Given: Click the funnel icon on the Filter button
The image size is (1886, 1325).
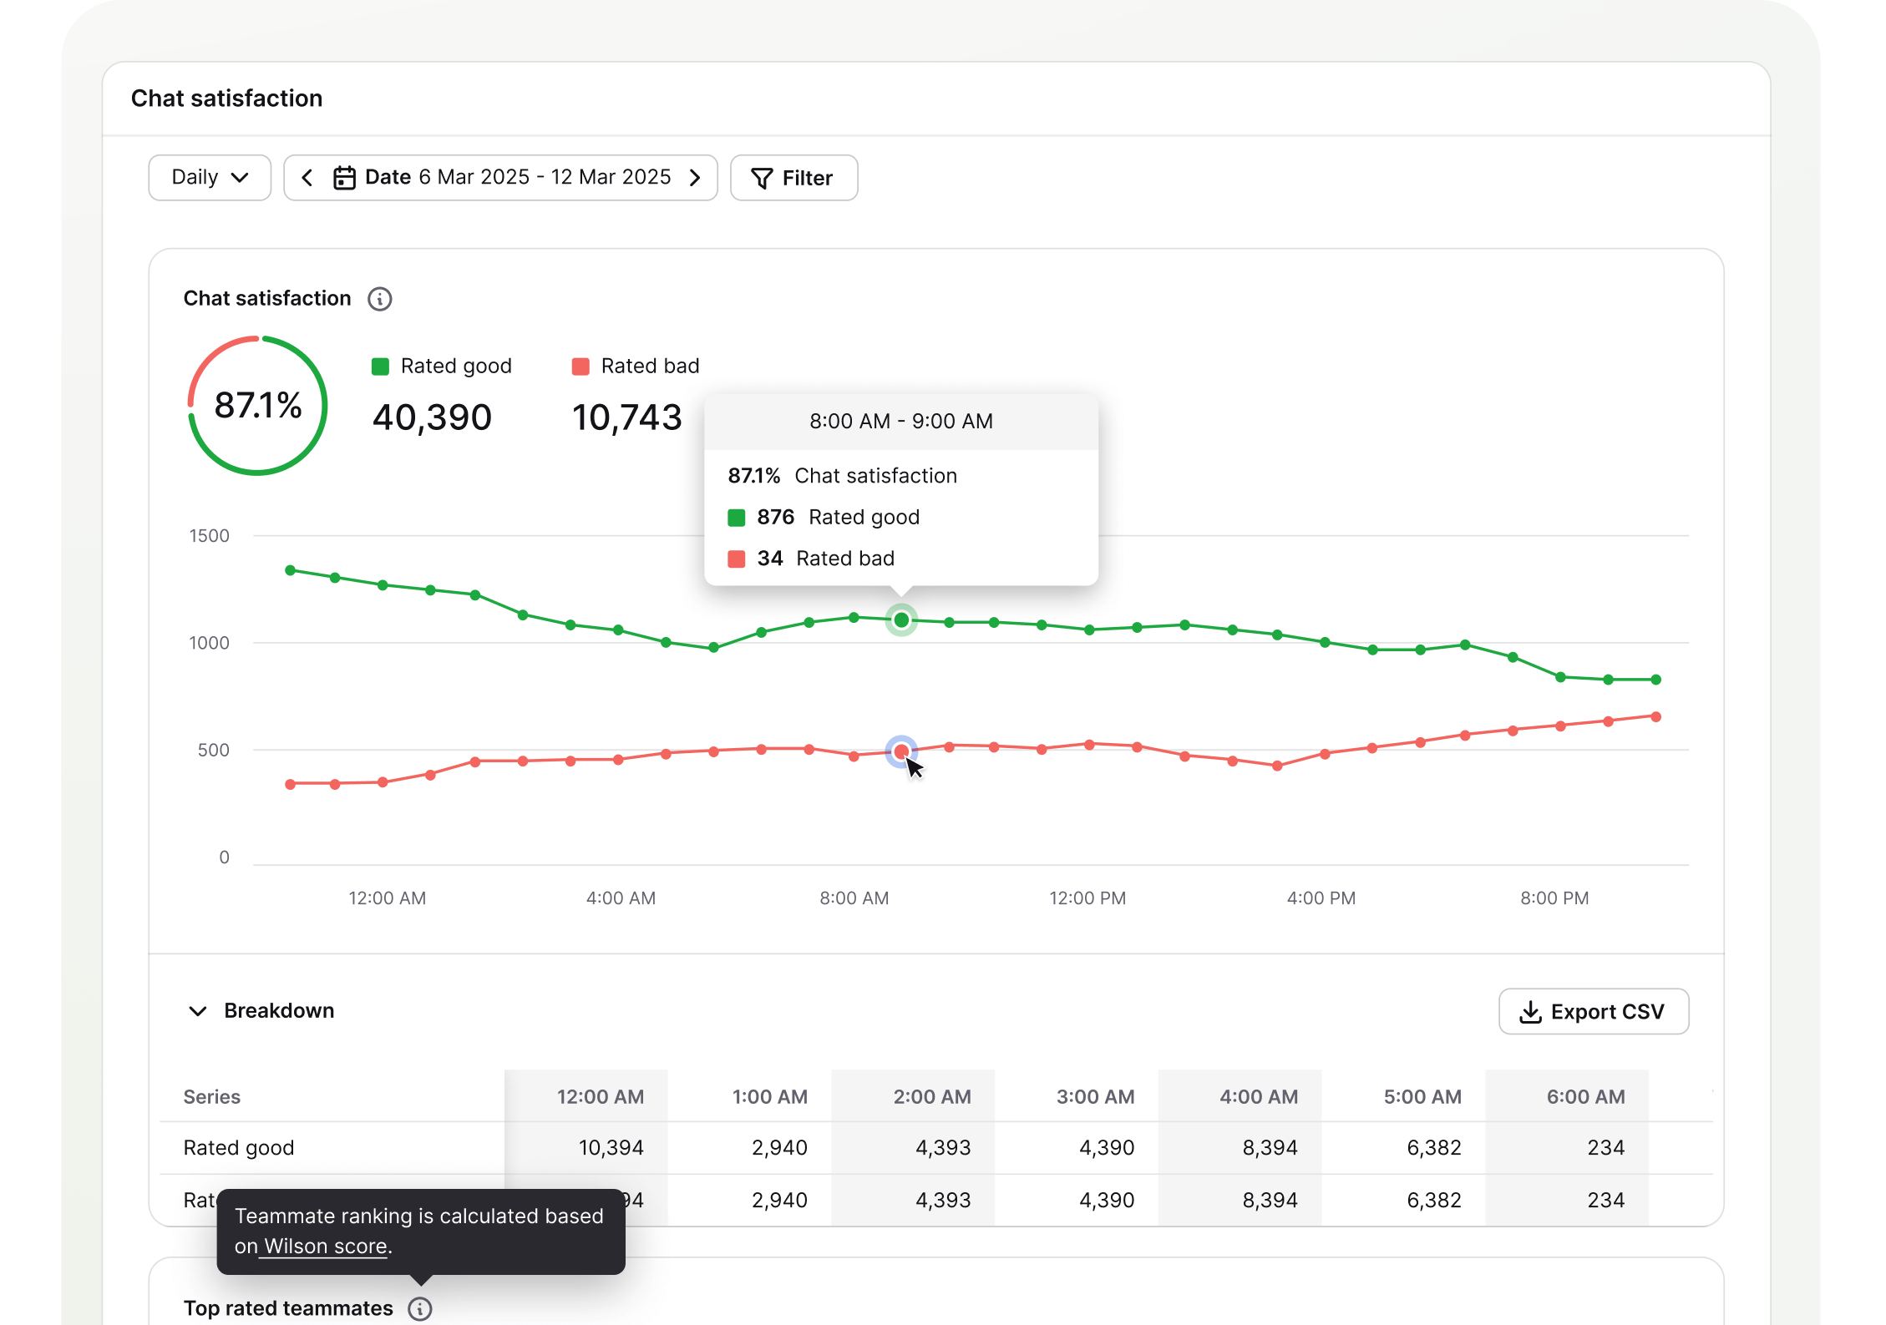Looking at the screenshot, I should pyautogui.click(x=761, y=179).
